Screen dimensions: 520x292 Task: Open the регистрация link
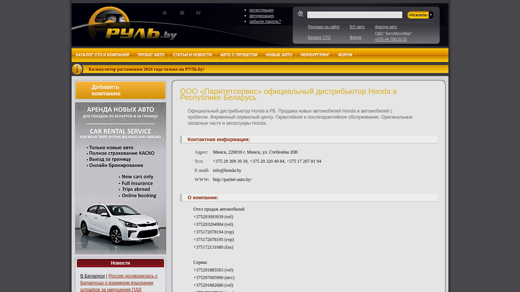tap(261, 10)
